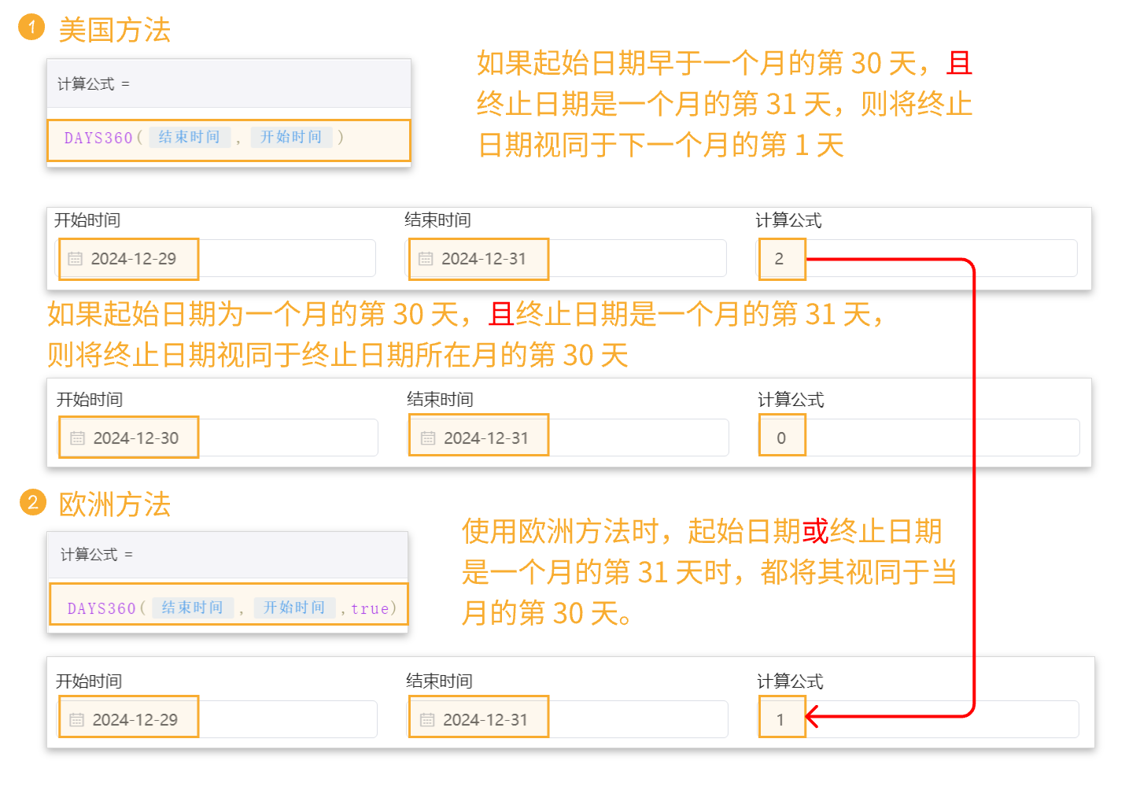Viewport: 1129px width, 794px height.
Task: Click the 计算公式 = header above 美国方法 formula
Action: point(94,84)
